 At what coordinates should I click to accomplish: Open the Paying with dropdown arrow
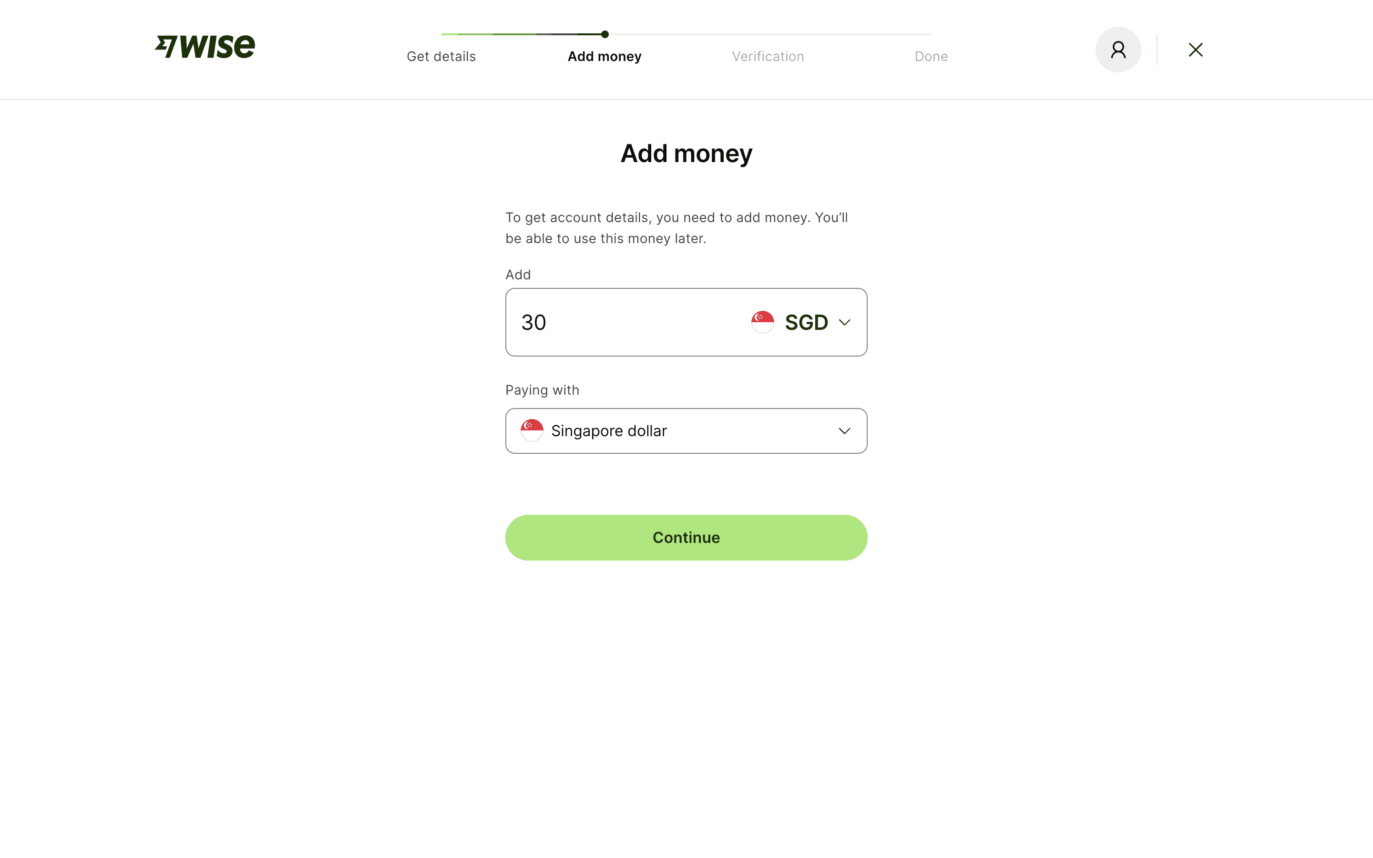[844, 431]
